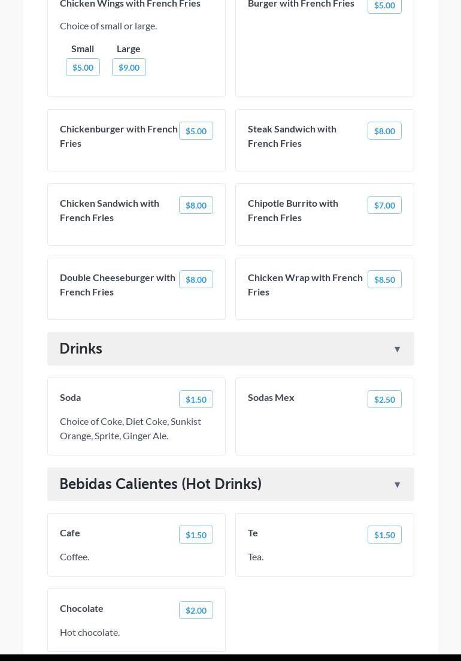Collapse the Bebidas Calientes section arrow
Viewport: 461px width, 661px height.
(397, 485)
